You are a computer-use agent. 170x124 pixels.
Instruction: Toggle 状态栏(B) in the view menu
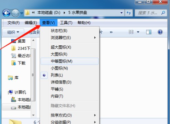(x=70, y=31)
